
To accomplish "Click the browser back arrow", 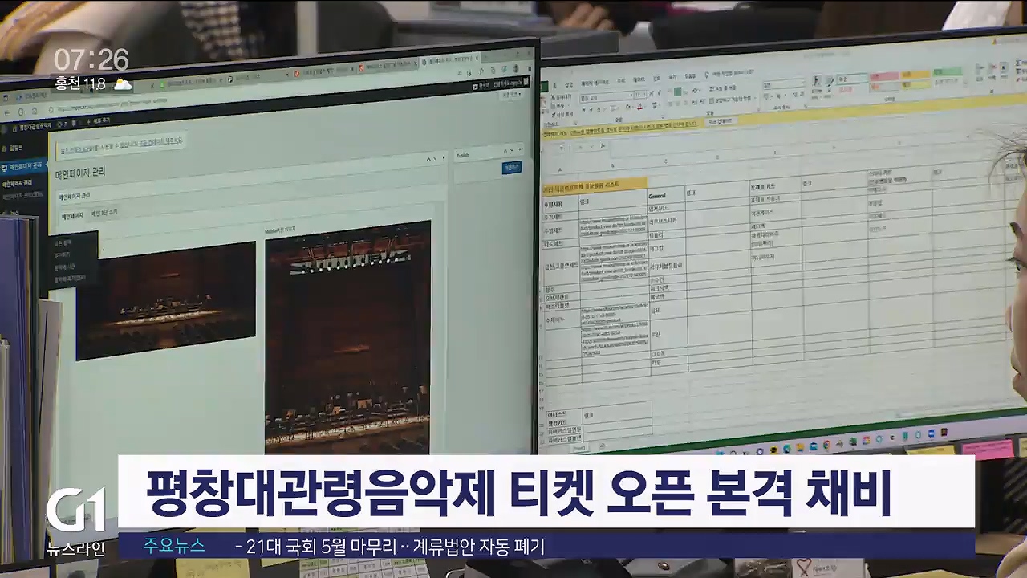I will [x=8, y=112].
